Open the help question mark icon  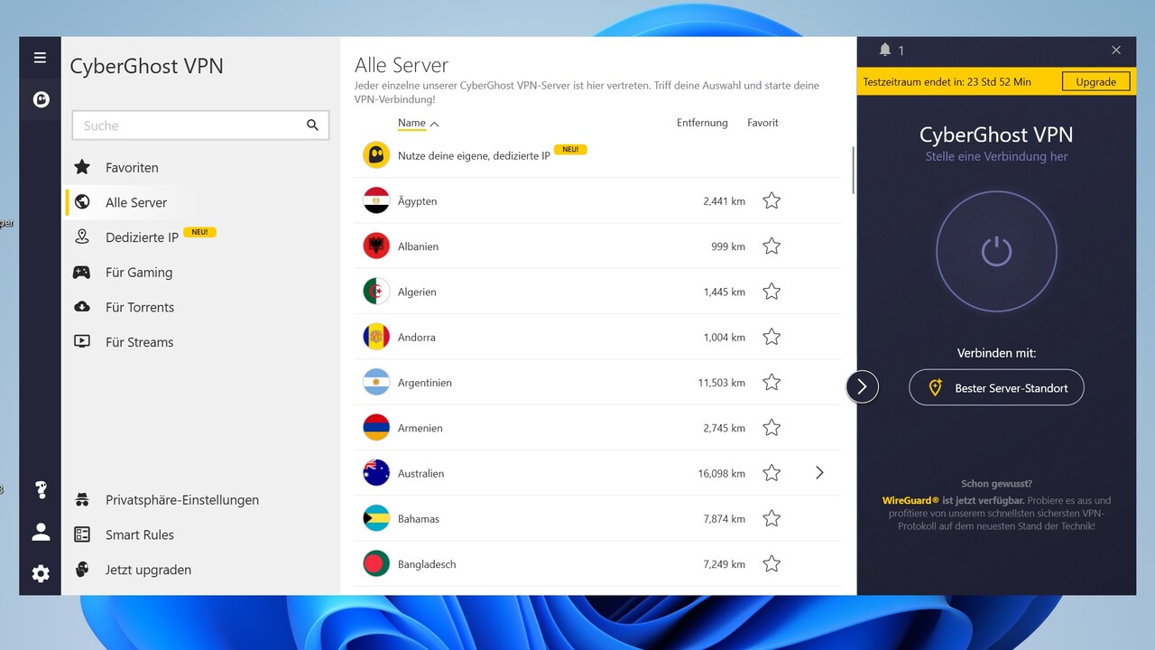41,490
